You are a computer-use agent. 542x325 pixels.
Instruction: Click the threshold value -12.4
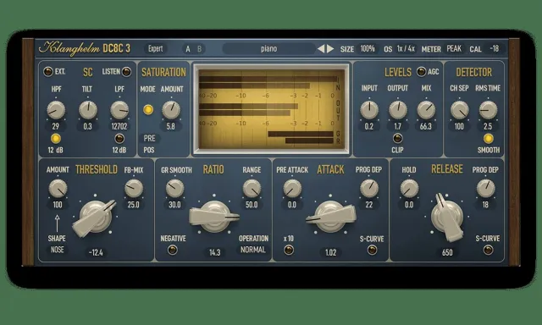[x=96, y=252]
